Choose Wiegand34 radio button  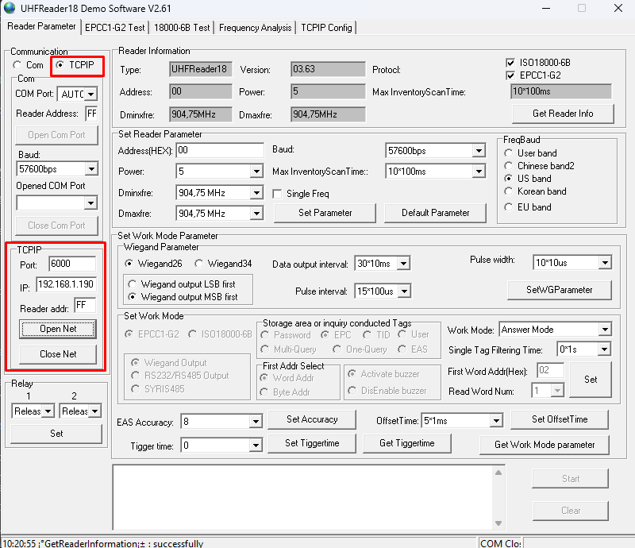[x=199, y=264]
